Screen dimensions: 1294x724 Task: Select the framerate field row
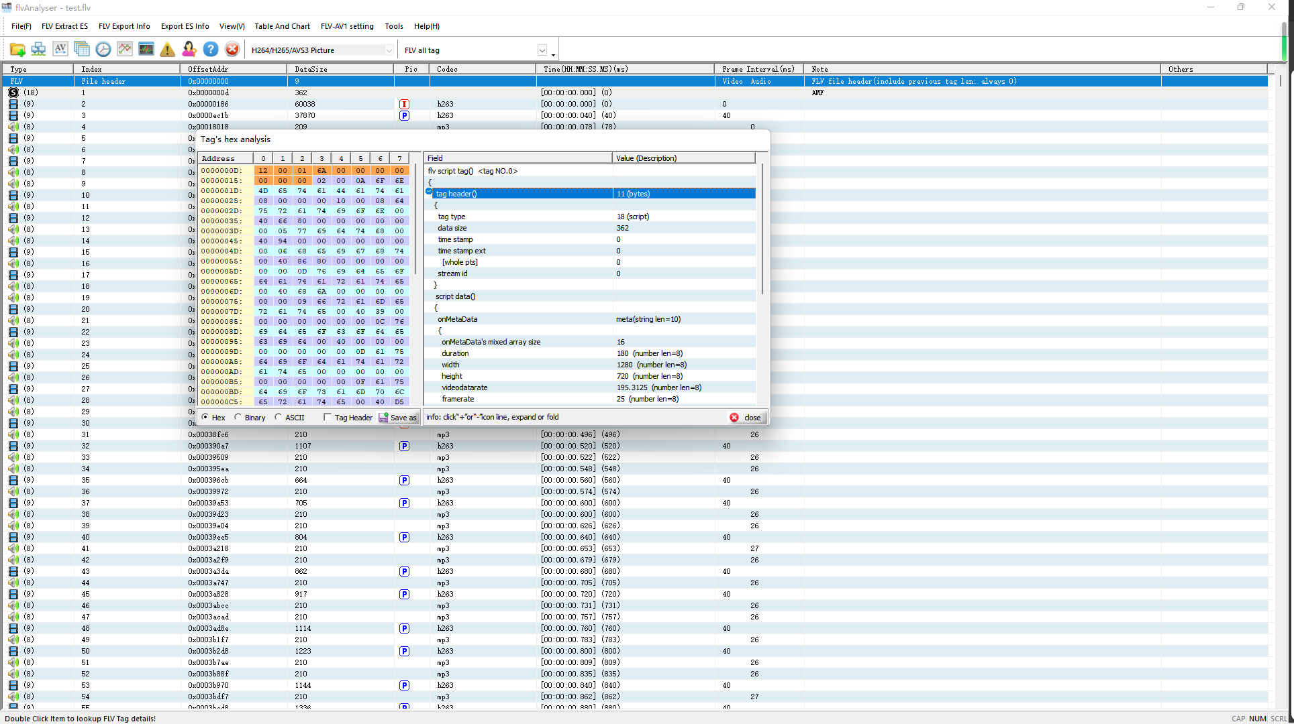coord(591,399)
